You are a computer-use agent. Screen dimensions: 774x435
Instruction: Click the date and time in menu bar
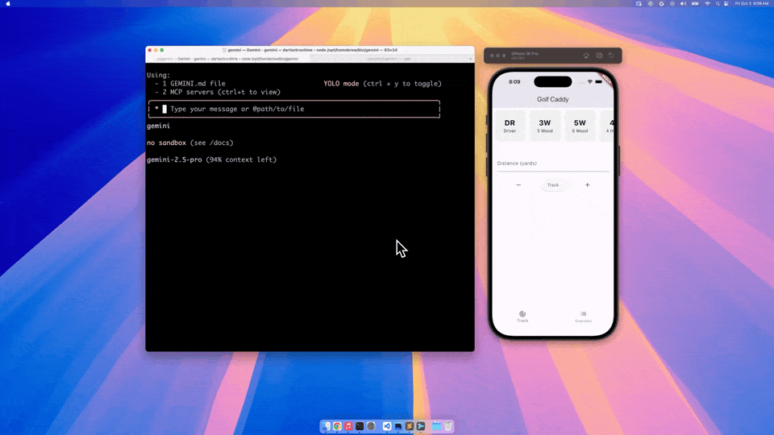751,3
